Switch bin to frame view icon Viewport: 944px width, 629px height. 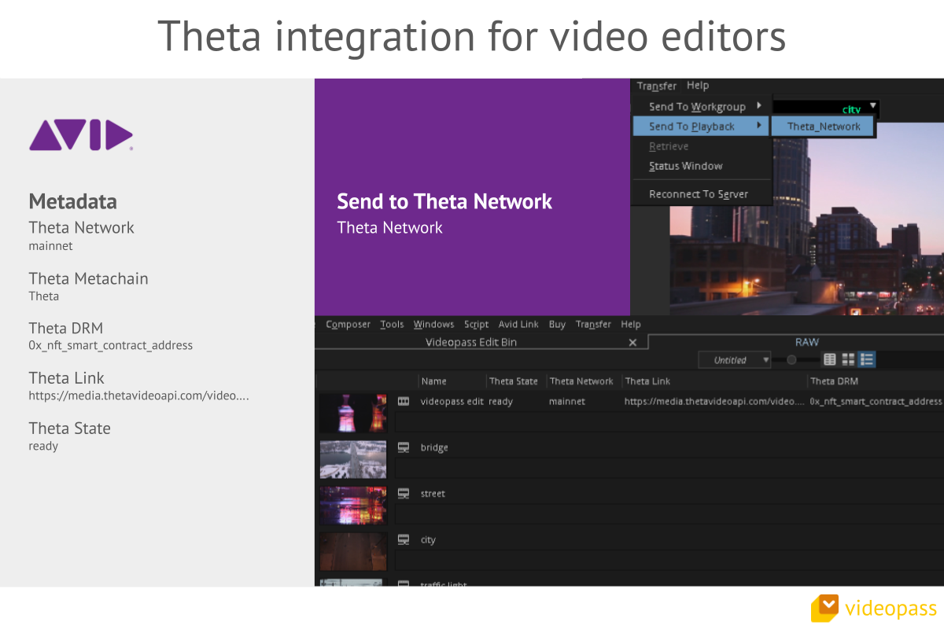(848, 359)
